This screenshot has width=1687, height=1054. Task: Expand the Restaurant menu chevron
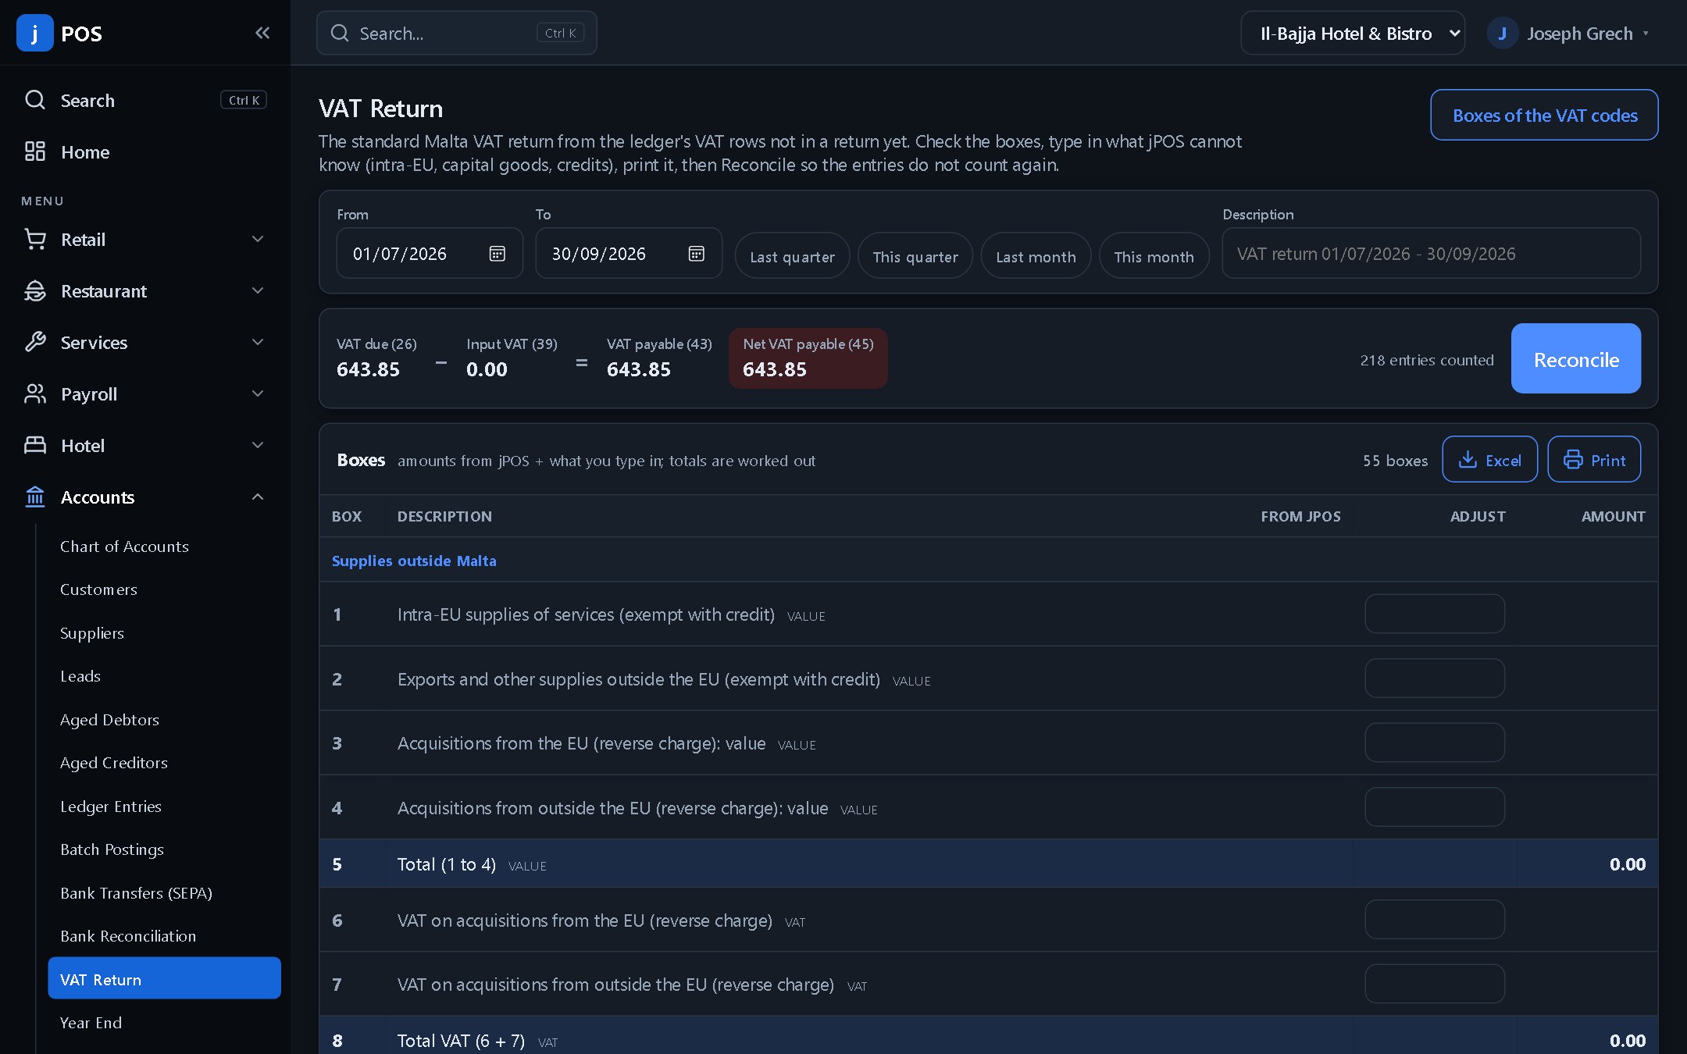tap(258, 290)
